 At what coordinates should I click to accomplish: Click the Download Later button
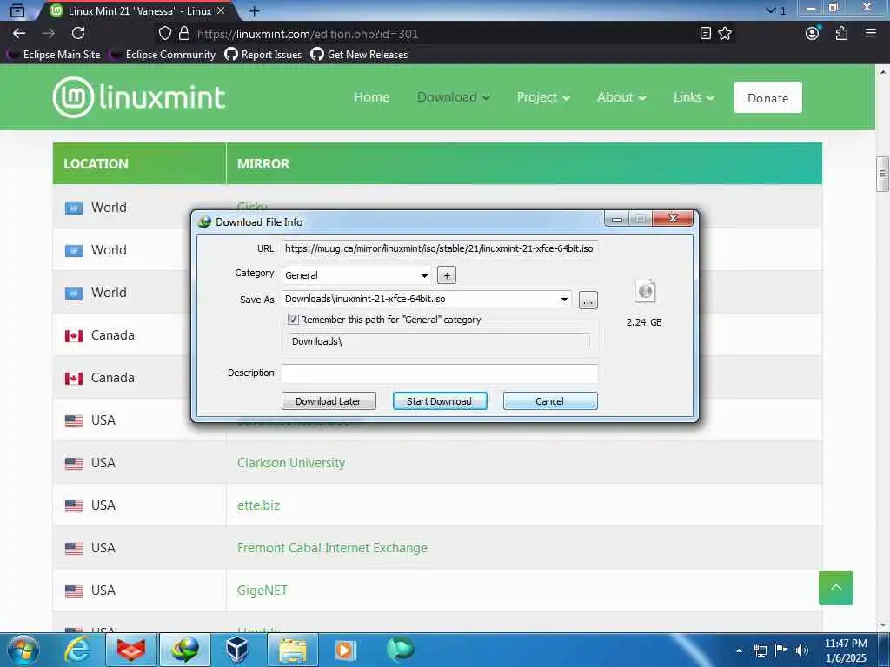(x=329, y=401)
